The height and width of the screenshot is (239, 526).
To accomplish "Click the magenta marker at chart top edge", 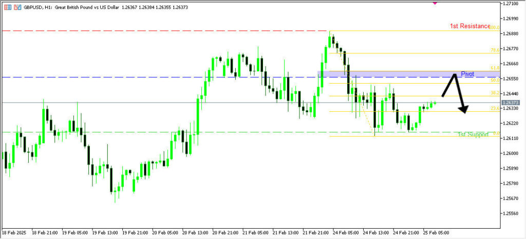I will pos(436,3).
